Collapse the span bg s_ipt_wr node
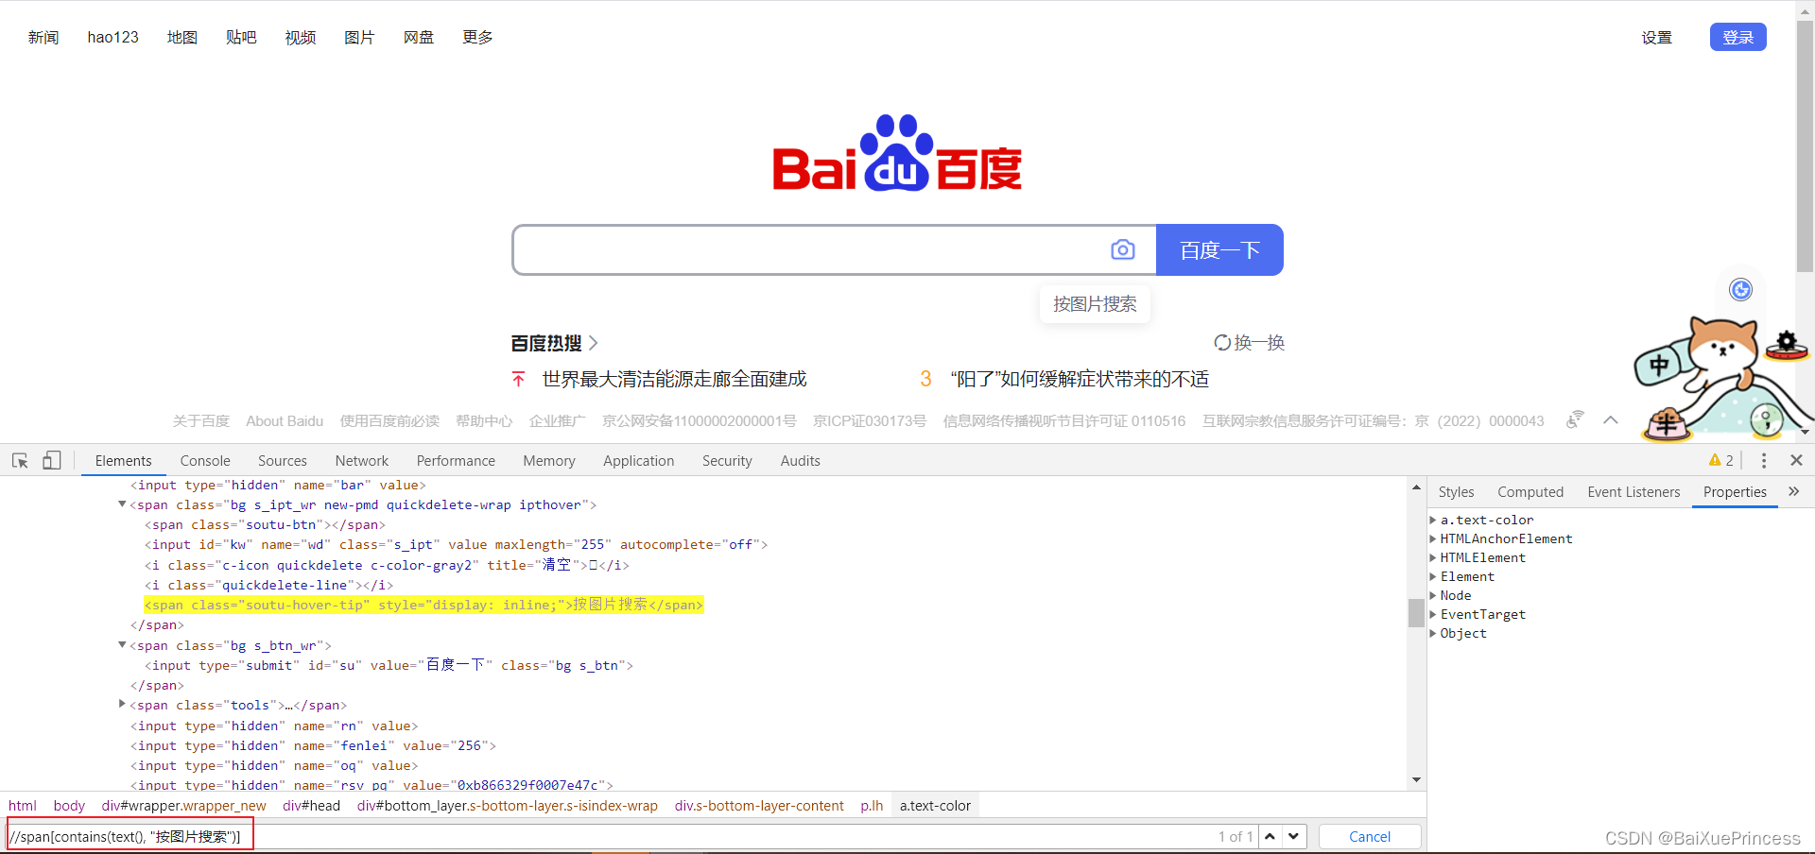Viewport: 1815px width, 854px height. [122, 504]
